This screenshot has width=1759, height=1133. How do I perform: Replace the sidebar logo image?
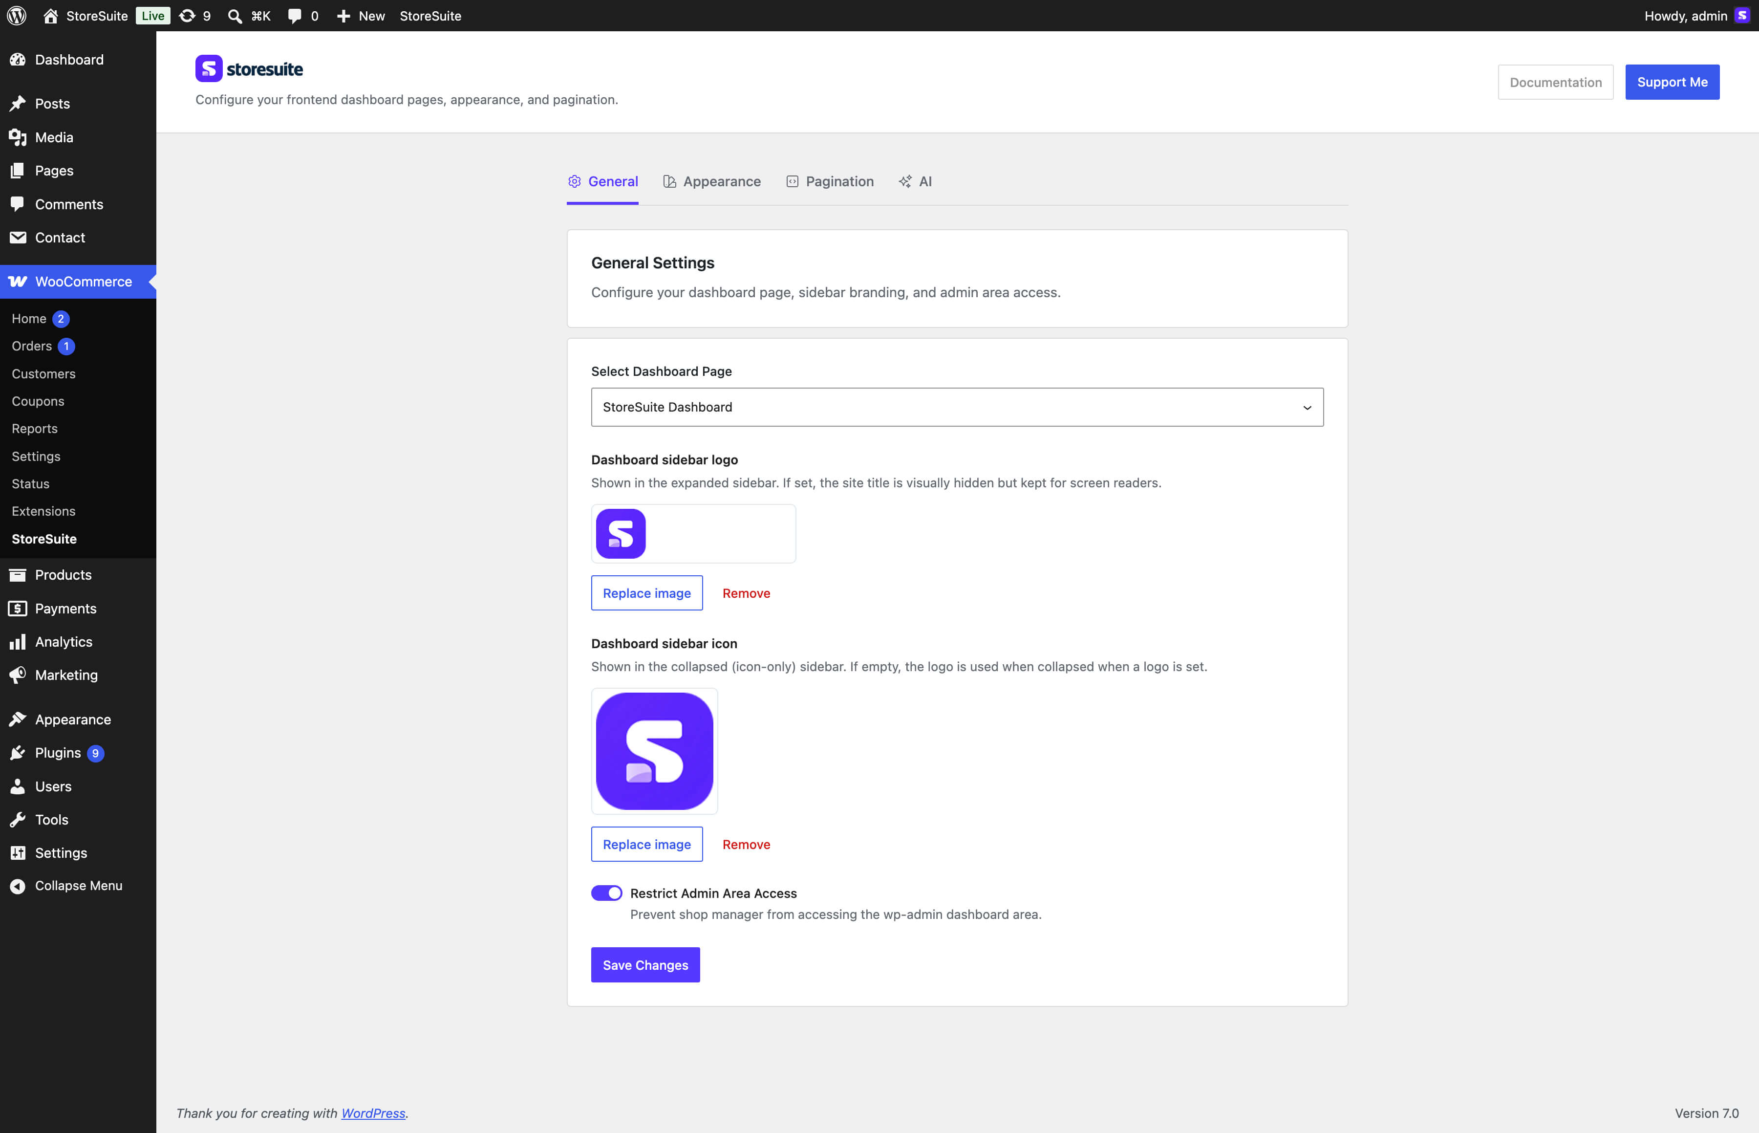(646, 593)
